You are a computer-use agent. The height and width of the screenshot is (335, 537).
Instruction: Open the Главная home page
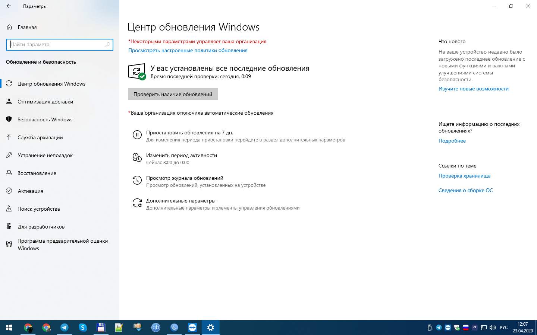click(x=60, y=27)
